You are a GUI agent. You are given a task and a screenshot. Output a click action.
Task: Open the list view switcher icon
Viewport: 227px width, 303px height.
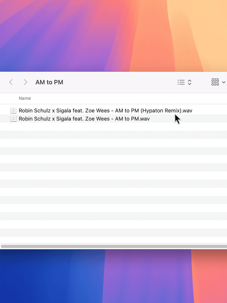[181, 82]
